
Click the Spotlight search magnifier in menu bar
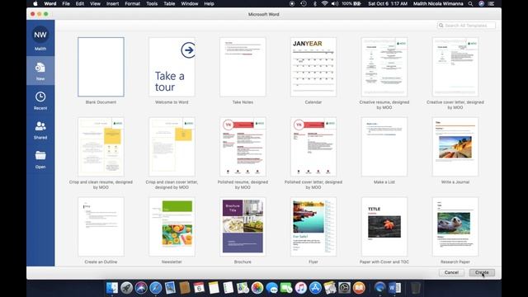pos(470,3)
